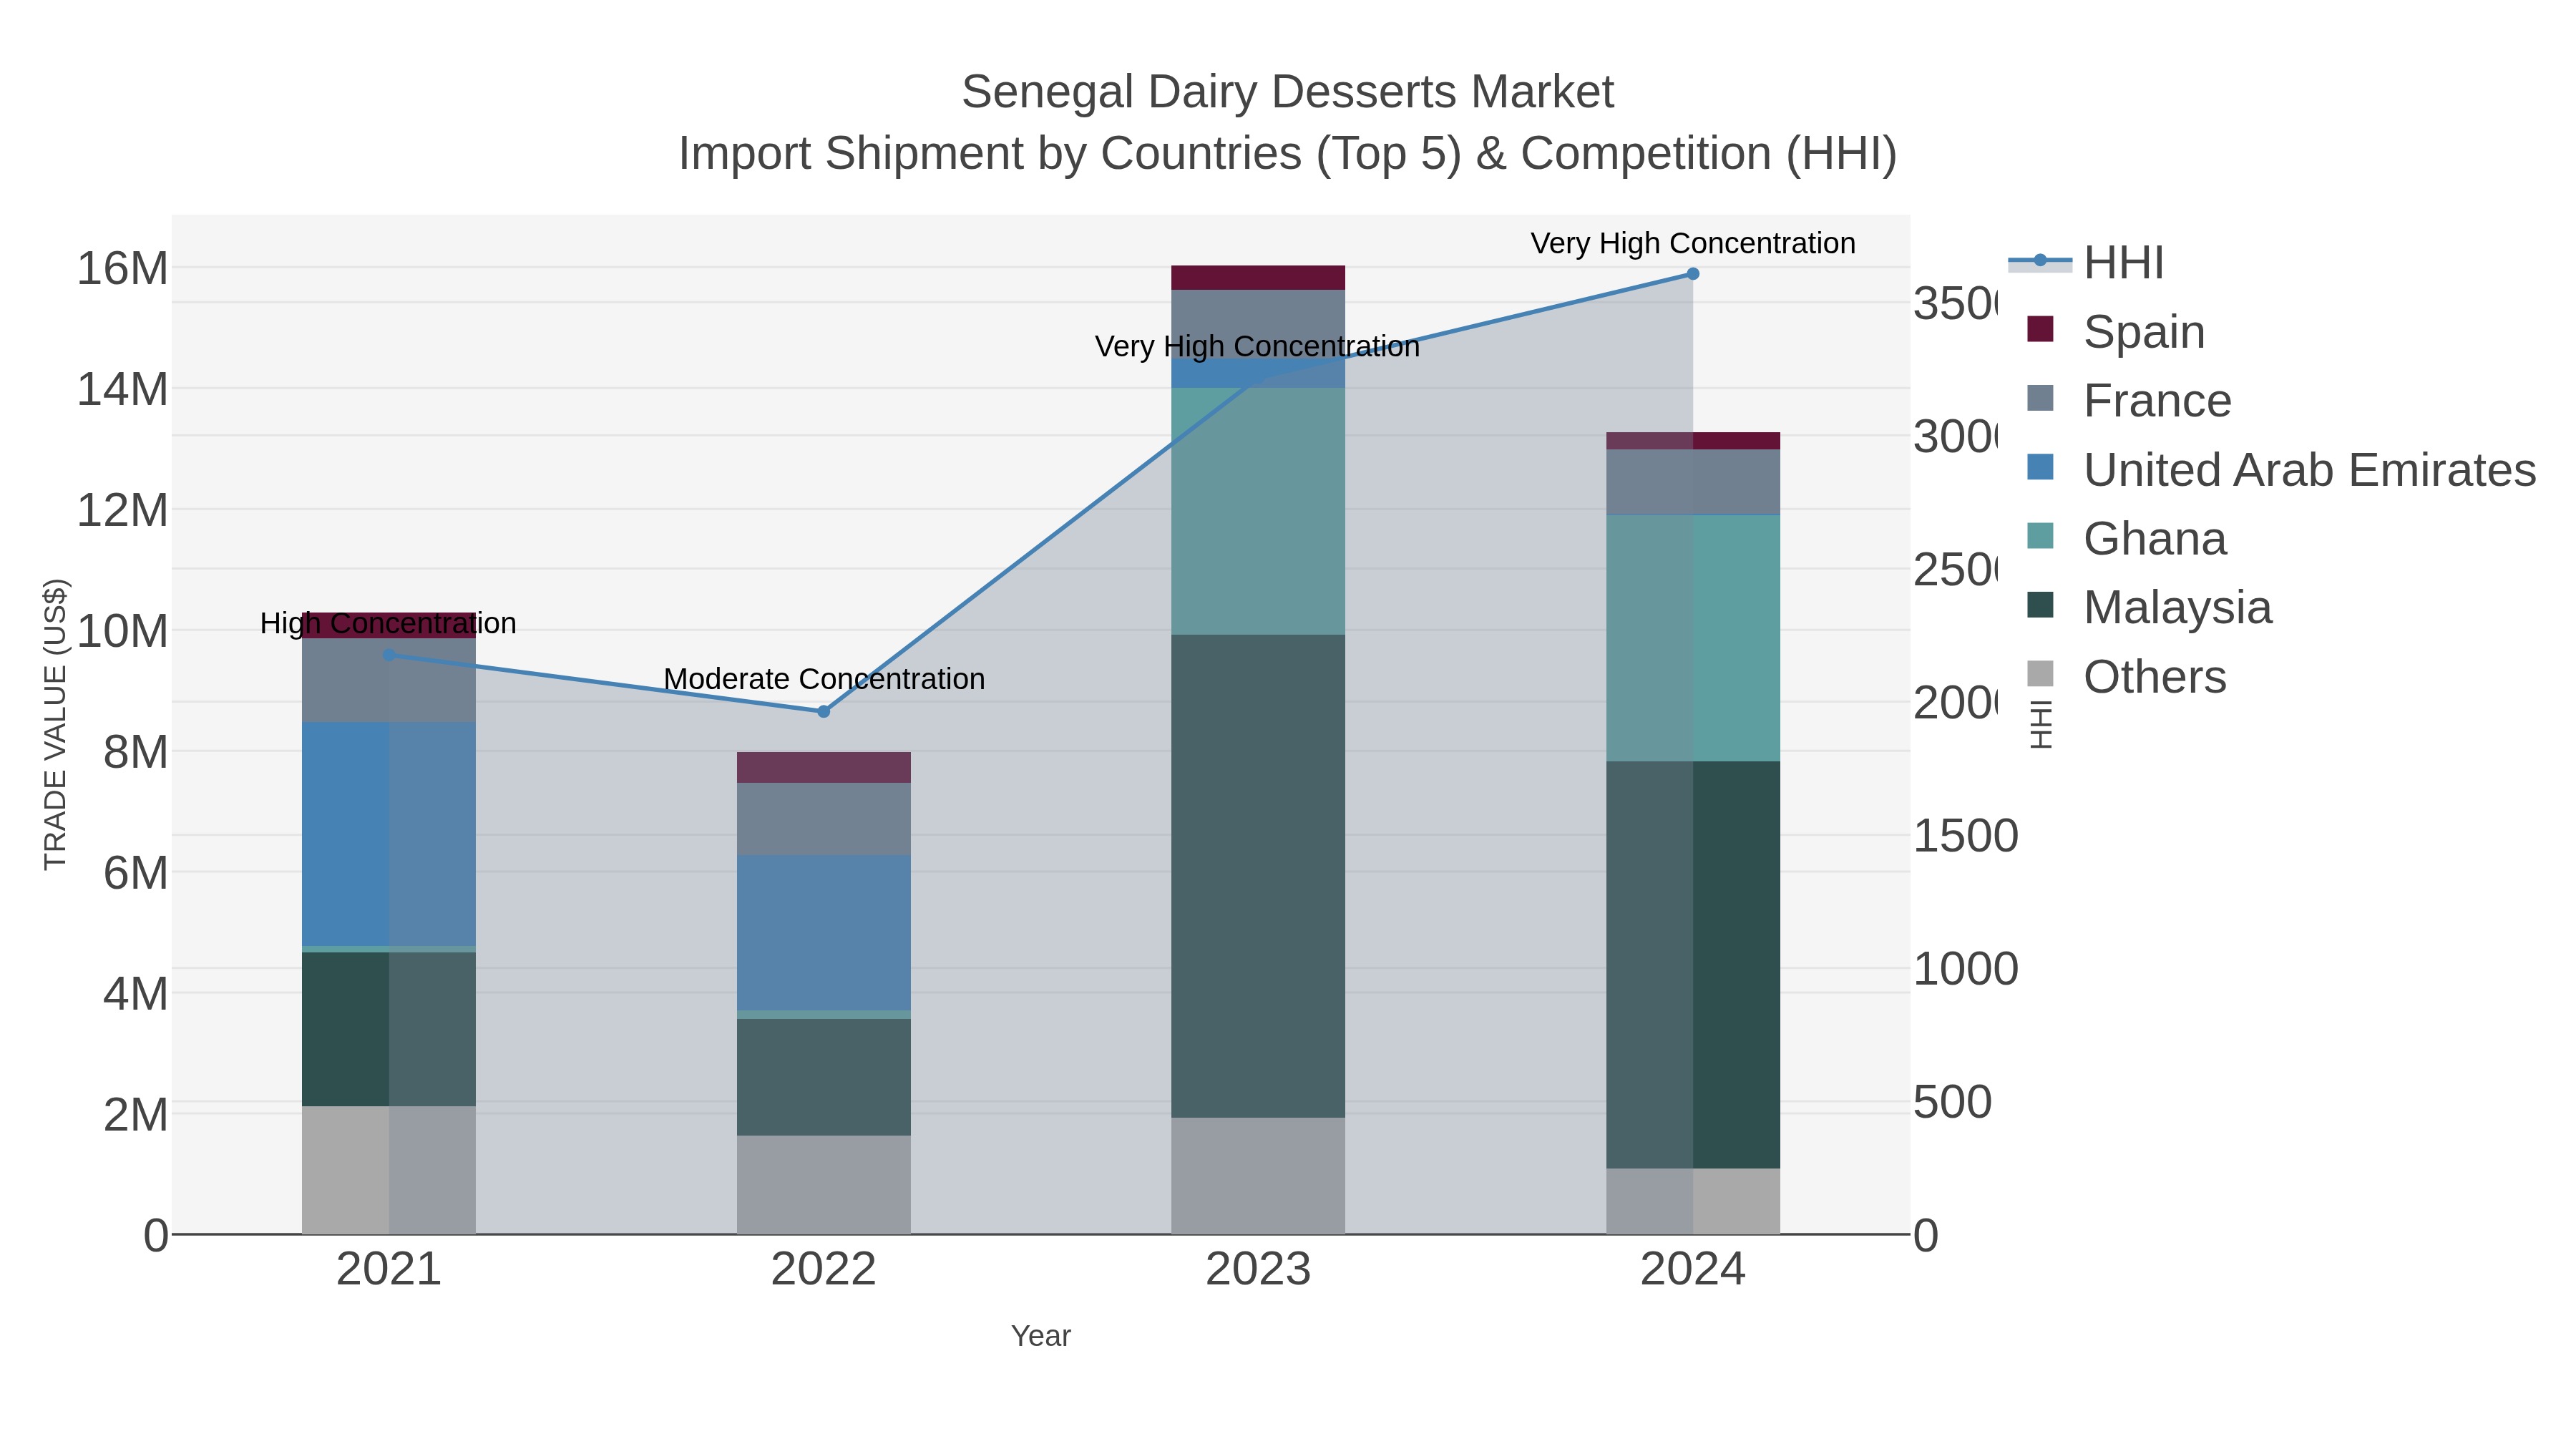The height and width of the screenshot is (1449, 2576).
Task: Click the 'Year' x-axis title
Action: coord(1041,1336)
